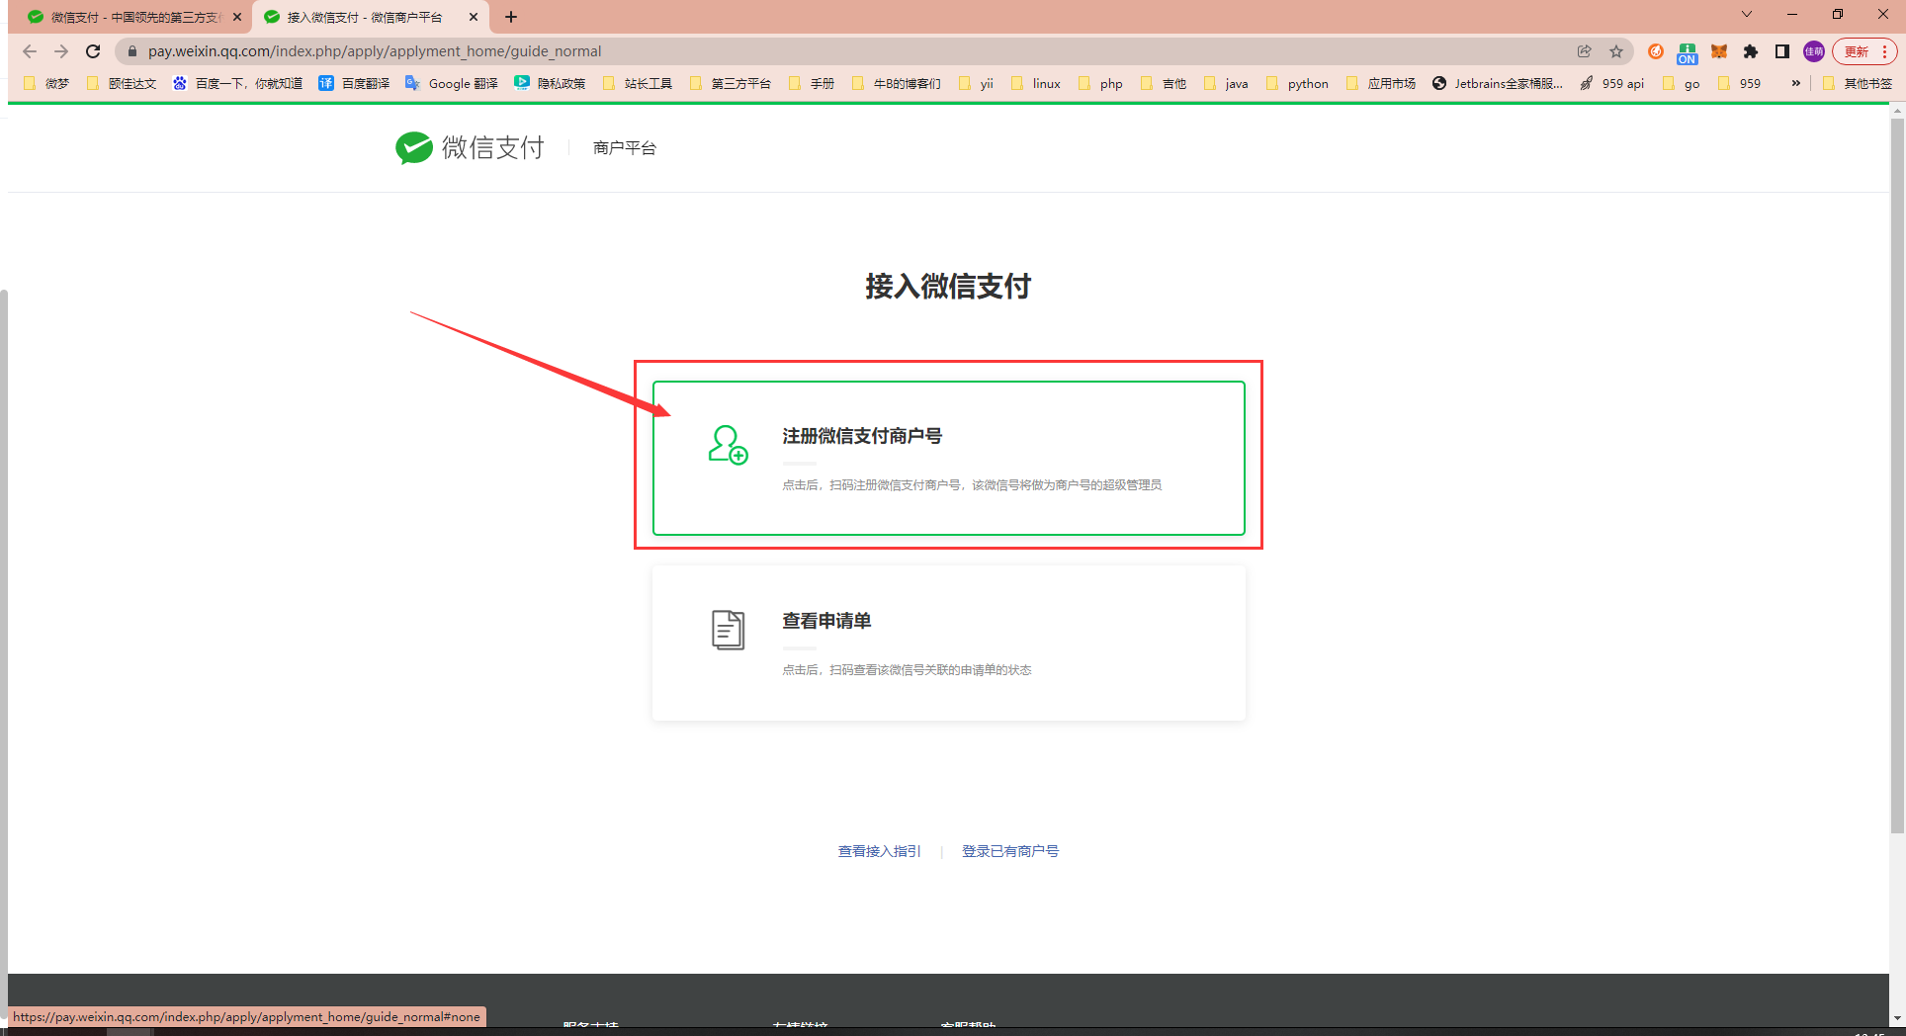Open 百度翻译 bookmark
The width and height of the screenshot is (1906, 1036).
pos(354,83)
